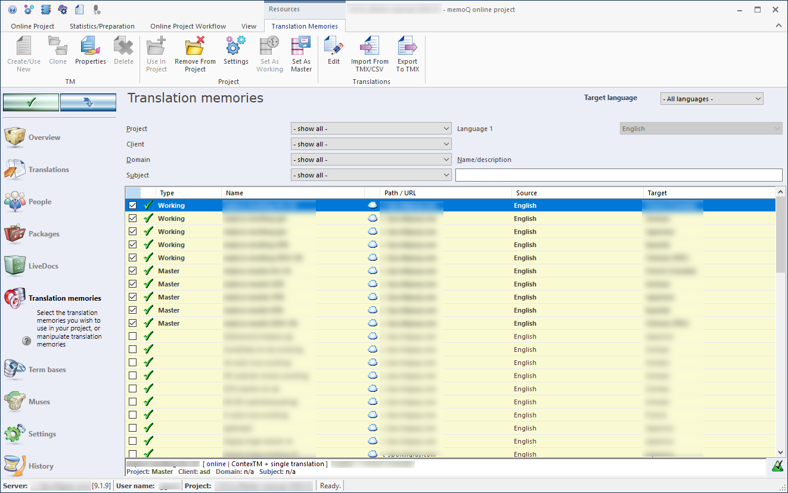This screenshot has height=493, width=788.
Task: Uncheck the first Working TM row
Action: tap(132, 205)
